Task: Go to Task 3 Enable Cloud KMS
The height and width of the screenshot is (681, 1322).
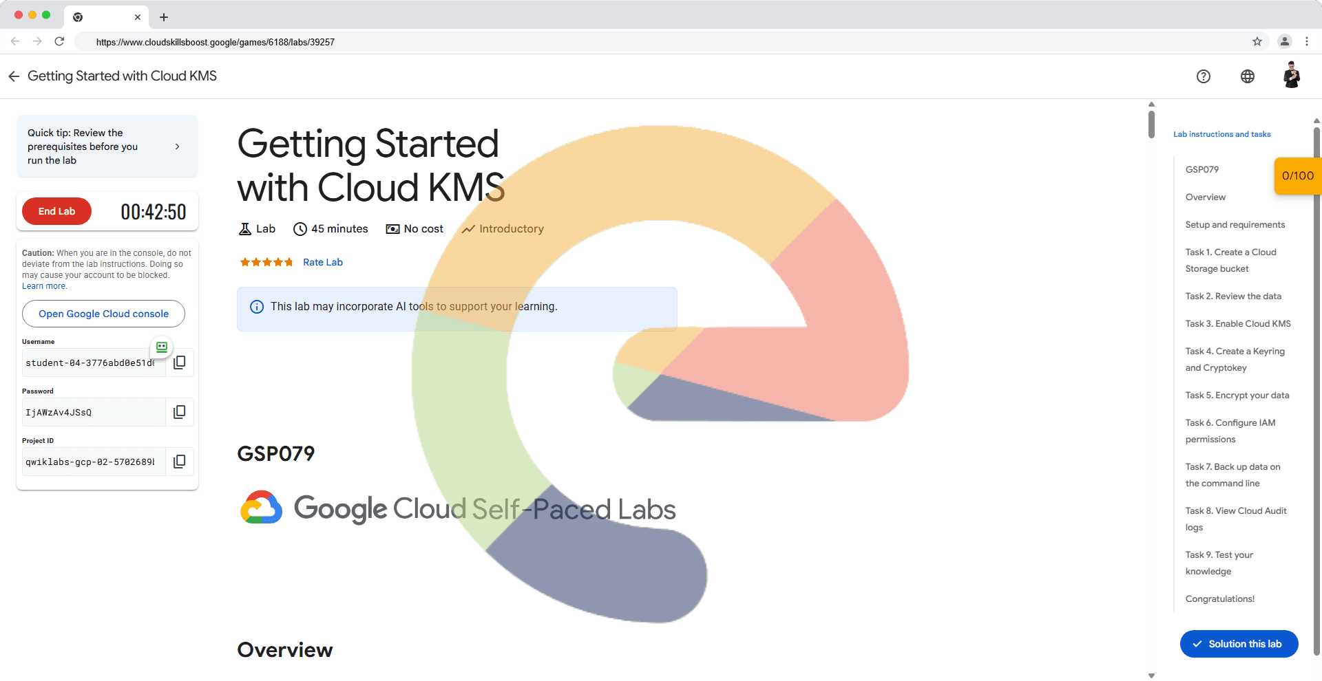Action: click(1238, 323)
